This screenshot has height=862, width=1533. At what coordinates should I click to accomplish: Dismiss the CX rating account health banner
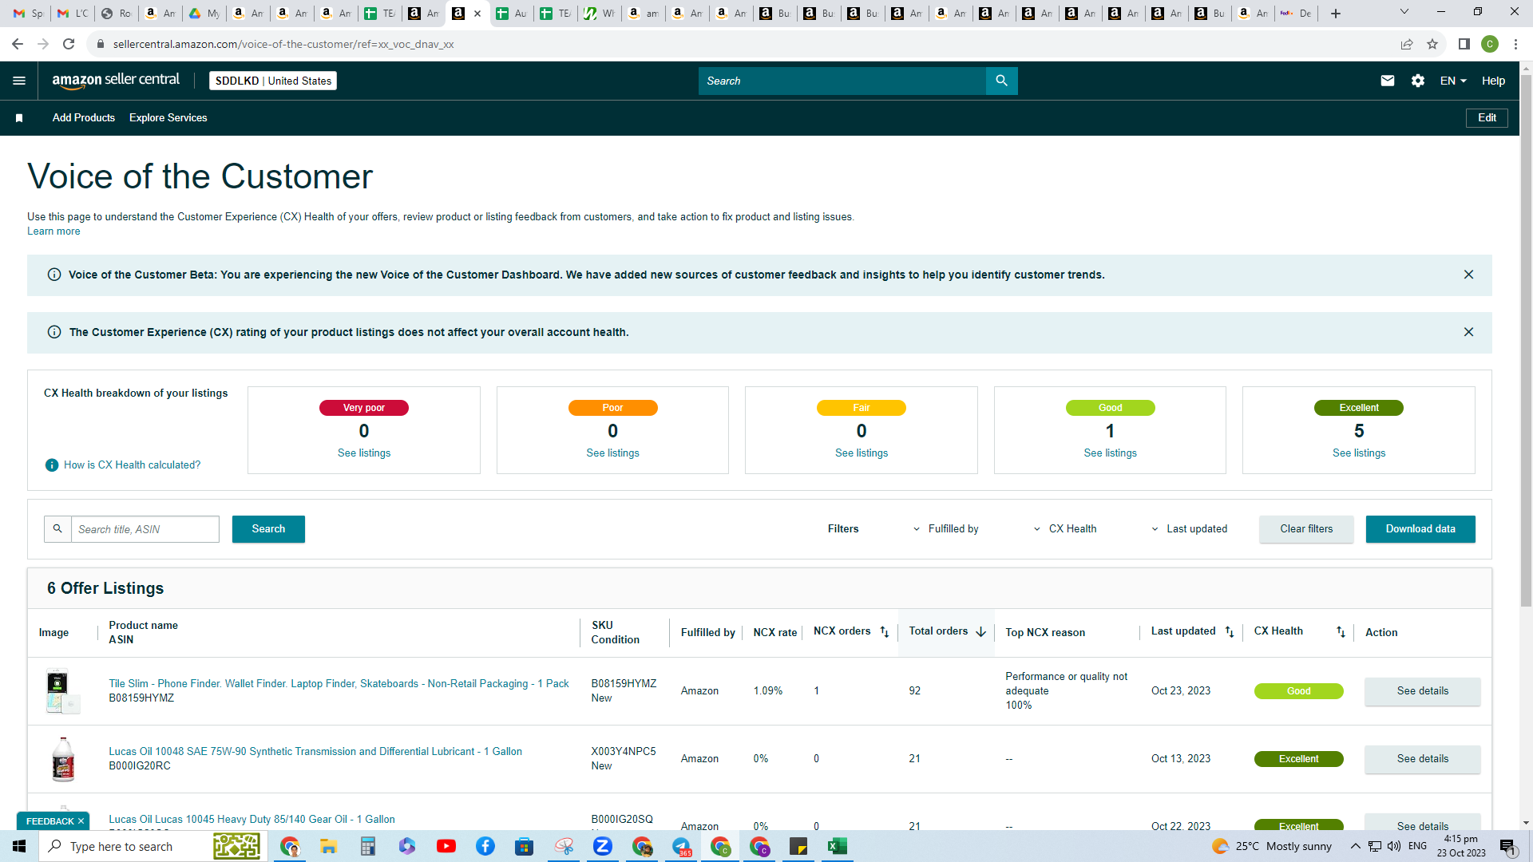[1468, 332]
